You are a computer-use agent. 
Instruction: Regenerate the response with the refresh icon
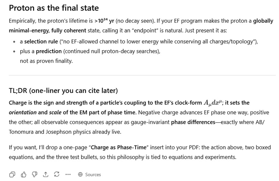tap(57, 174)
